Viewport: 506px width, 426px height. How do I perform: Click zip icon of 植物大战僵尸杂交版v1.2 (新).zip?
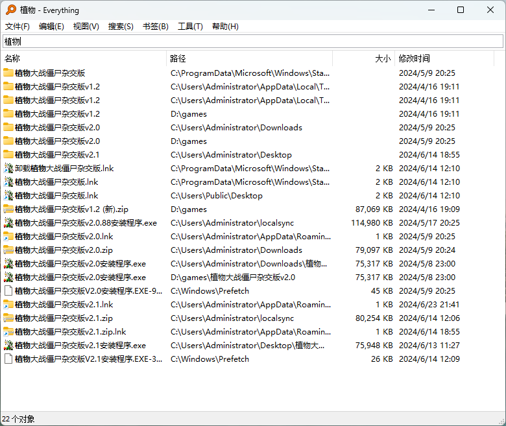(x=8, y=209)
